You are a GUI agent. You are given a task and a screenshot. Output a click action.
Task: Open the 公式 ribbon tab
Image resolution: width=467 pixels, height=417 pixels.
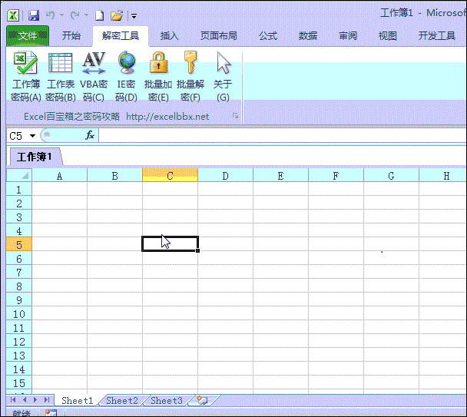(268, 36)
